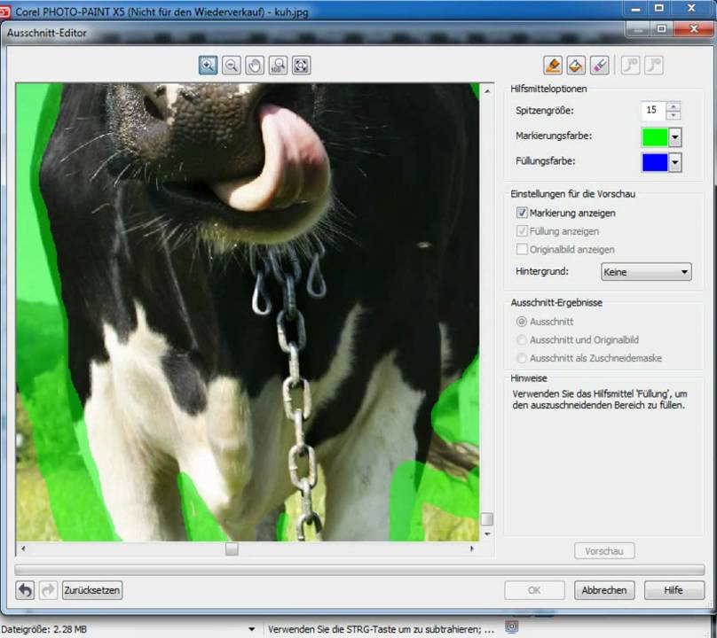
Task: Click the Zurücksetzen button
Action: click(x=92, y=590)
